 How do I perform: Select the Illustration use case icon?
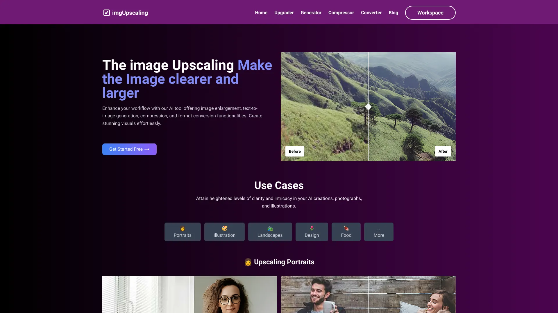[224, 229]
